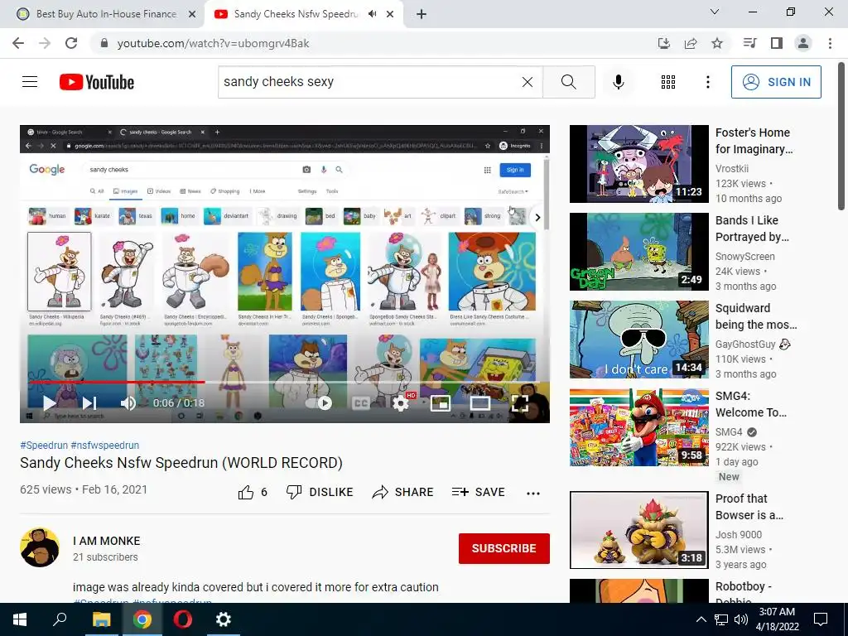Enter full screen mode
The width and height of the screenshot is (848, 636).
click(520, 403)
